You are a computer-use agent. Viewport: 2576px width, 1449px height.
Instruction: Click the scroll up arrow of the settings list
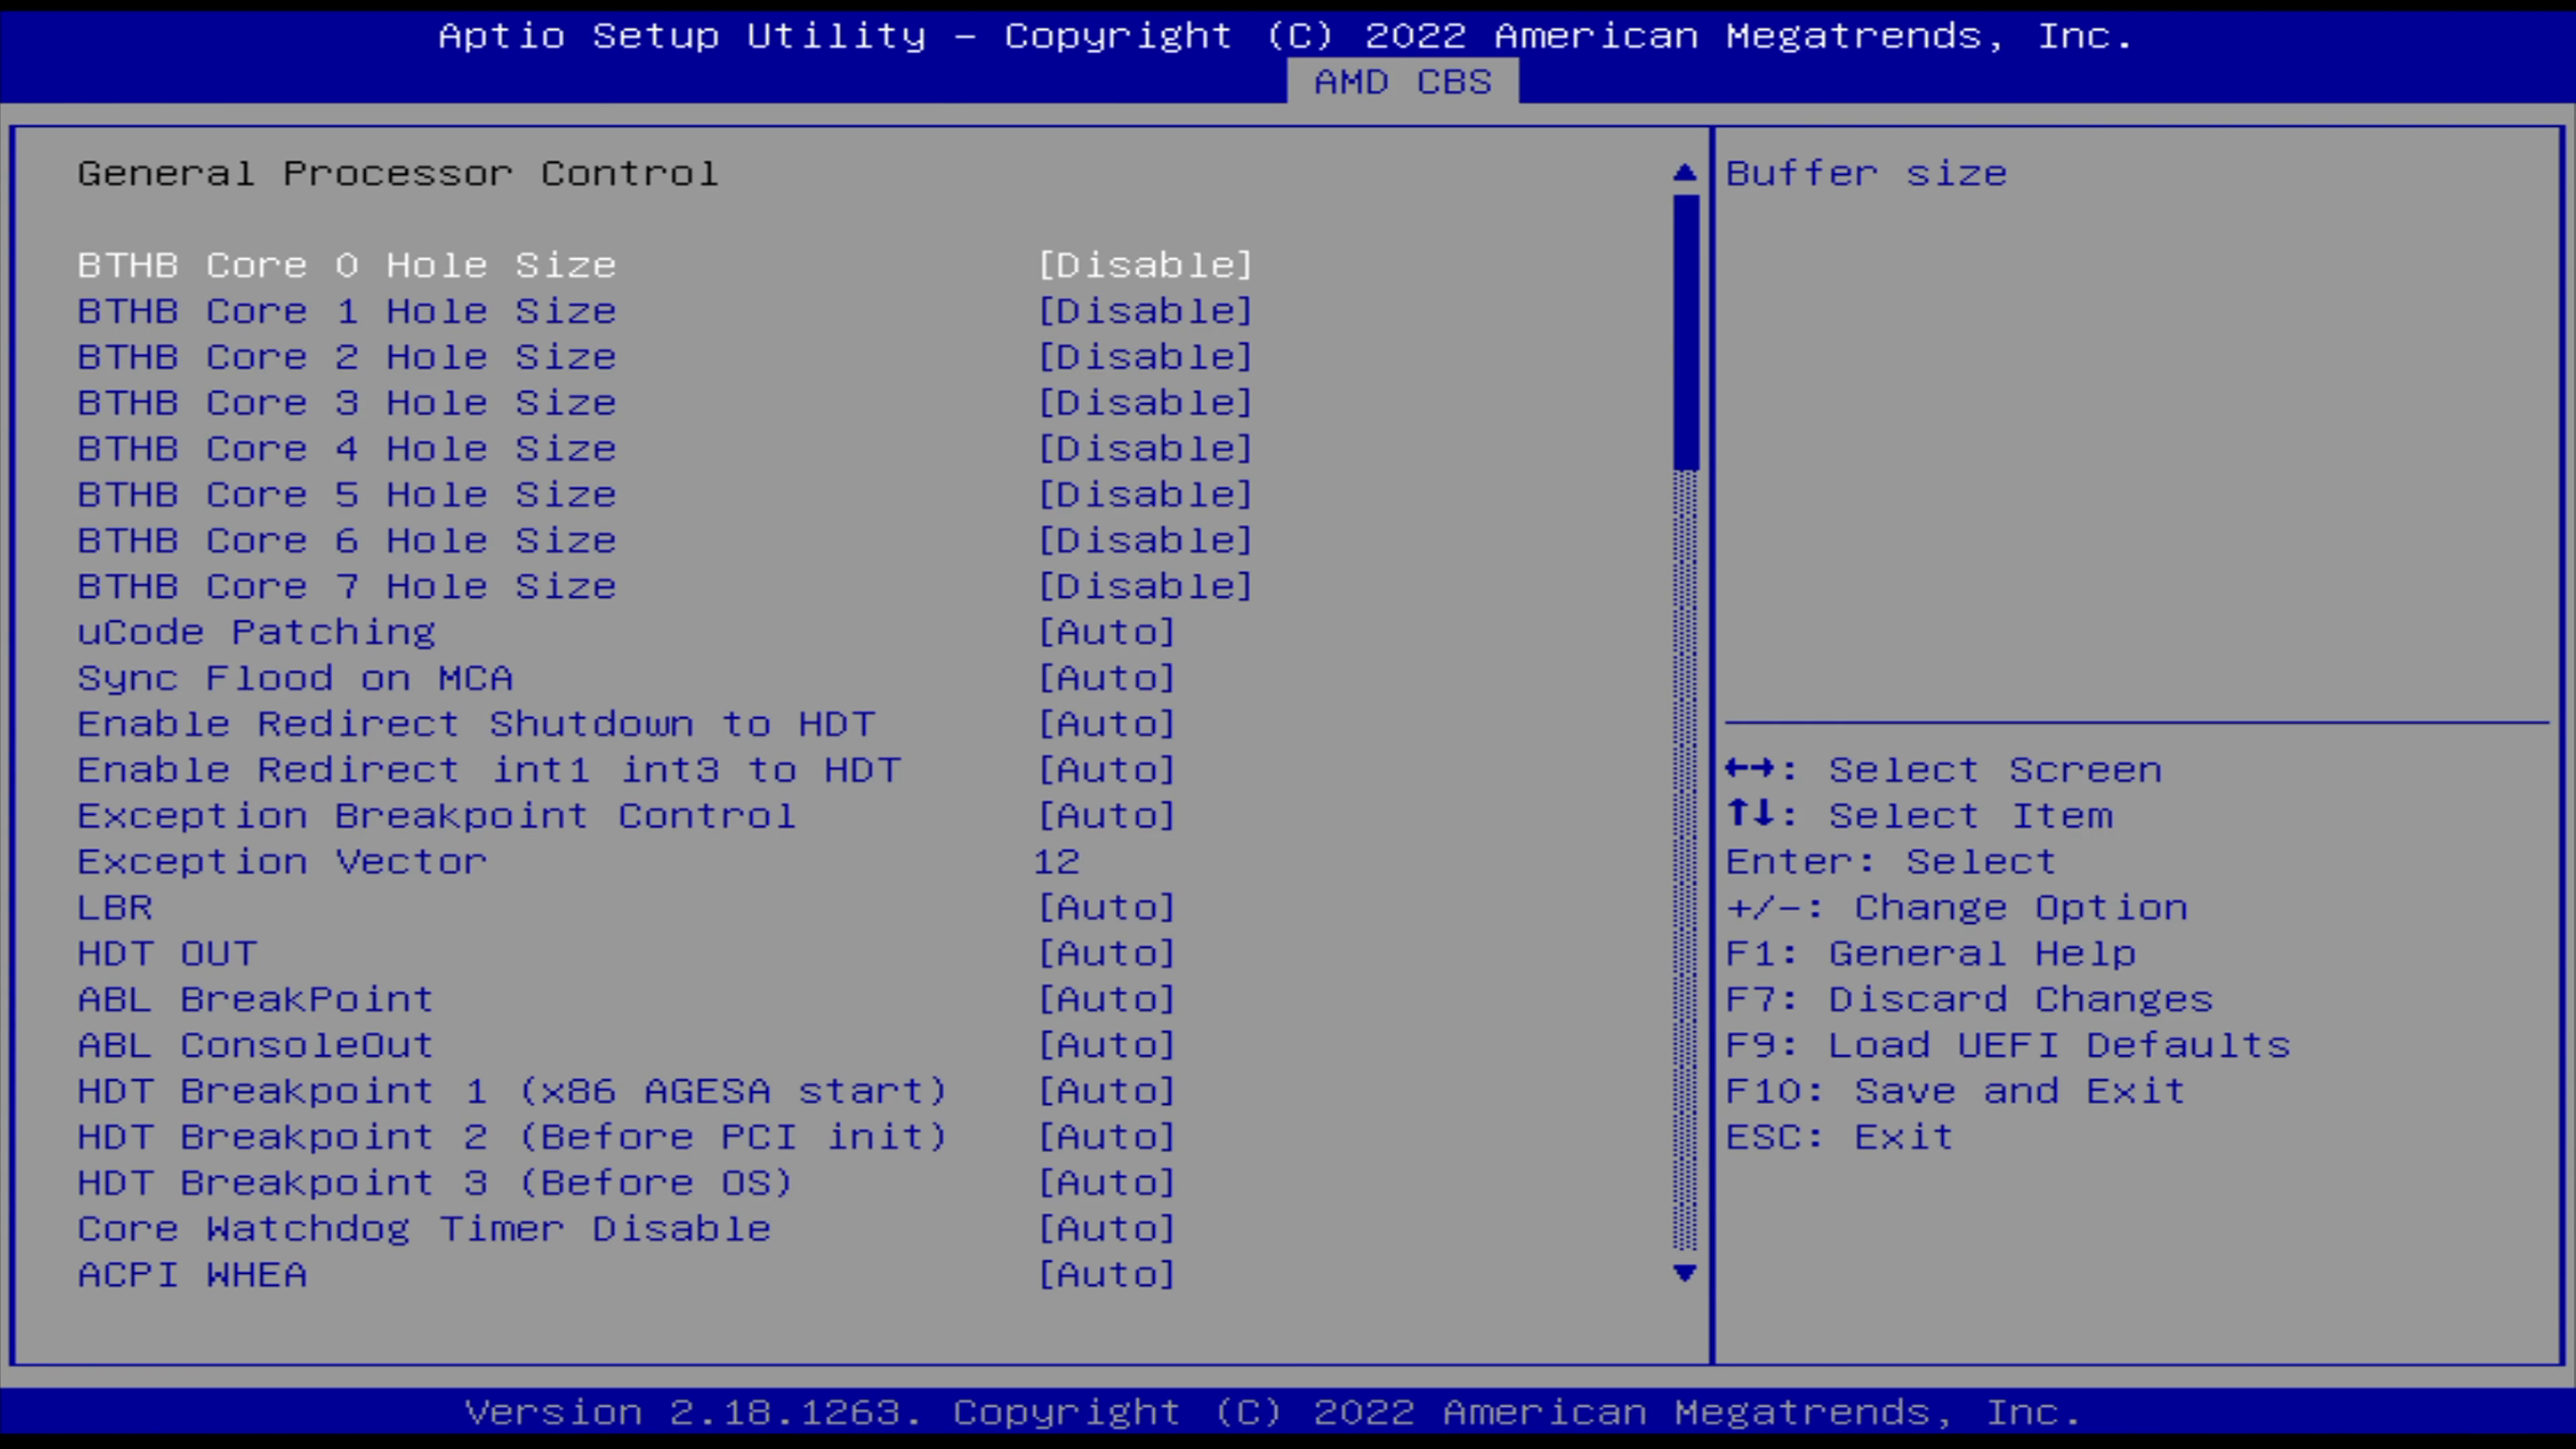pyautogui.click(x=1685, y=173)
